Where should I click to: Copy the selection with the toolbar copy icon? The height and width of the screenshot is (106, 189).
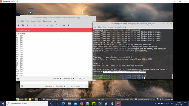[x=52, y=25]
